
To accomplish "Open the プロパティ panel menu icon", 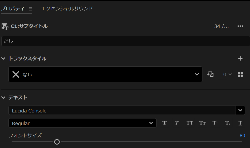I will point(30,9).
